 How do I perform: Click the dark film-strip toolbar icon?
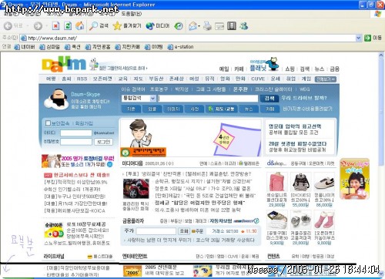pyautogui.click(x=232, y=26)
